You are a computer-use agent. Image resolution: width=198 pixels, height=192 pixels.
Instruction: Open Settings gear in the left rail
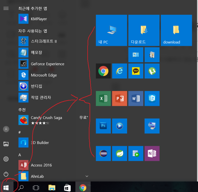point(6,159)
